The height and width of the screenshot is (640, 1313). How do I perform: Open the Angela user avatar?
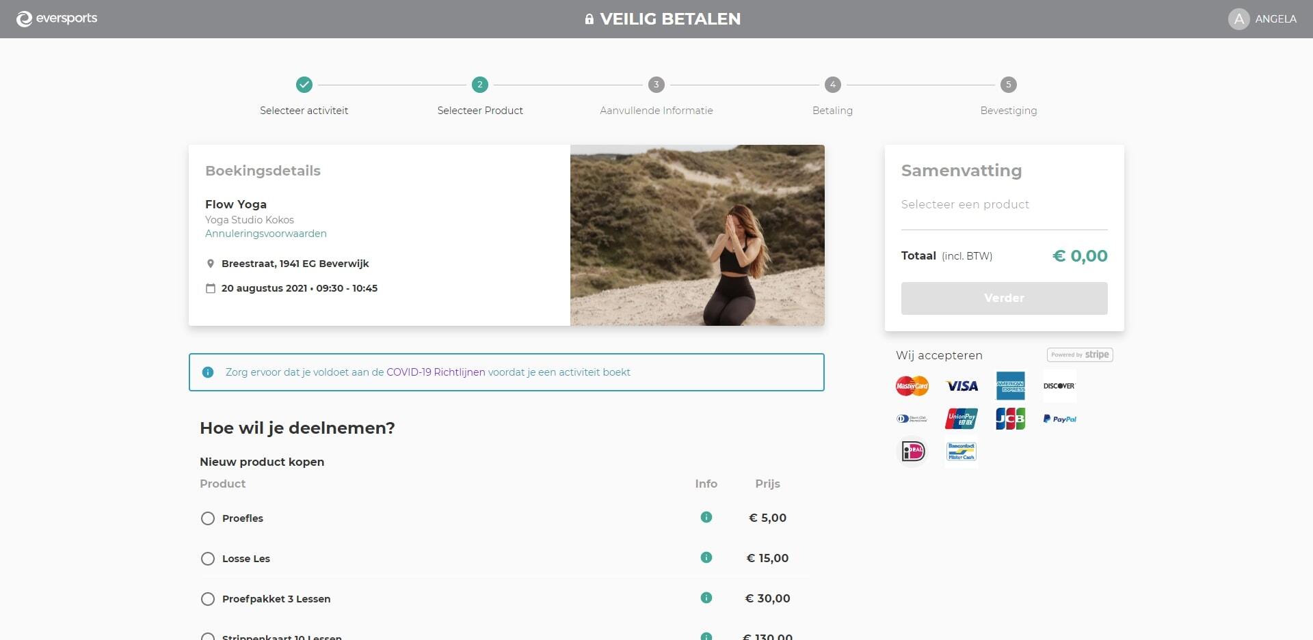coord(1238,19)
